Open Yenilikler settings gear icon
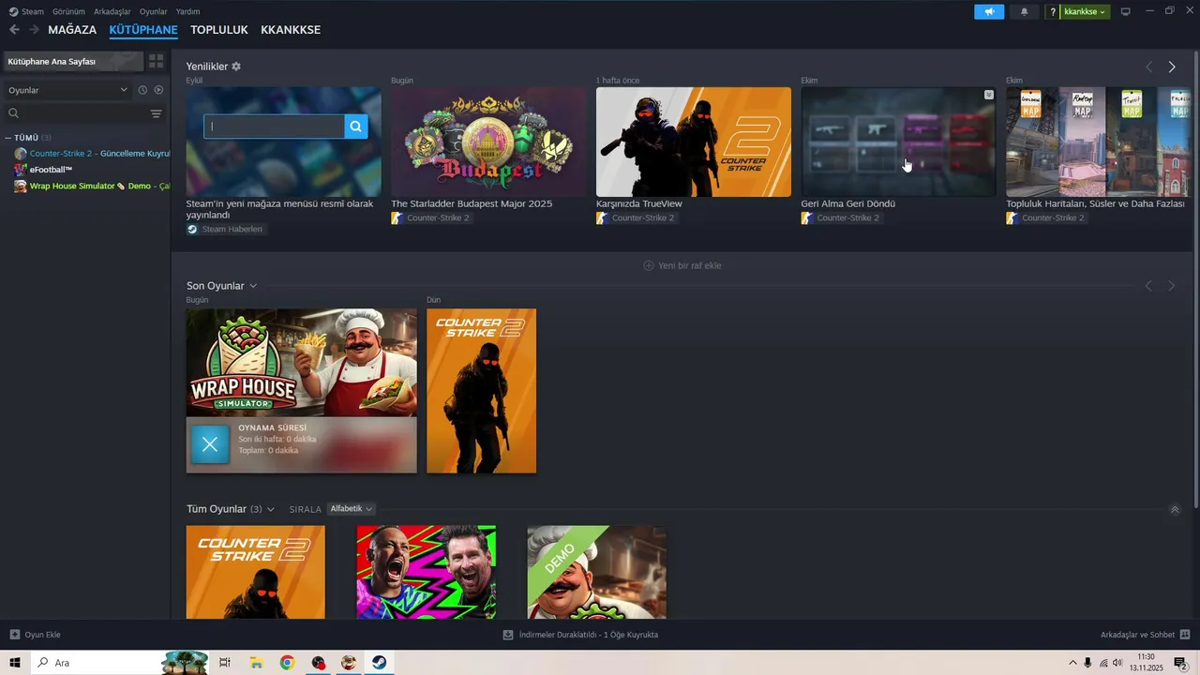The height and width of the screenshot is (675, 1200). click(236, 67)
